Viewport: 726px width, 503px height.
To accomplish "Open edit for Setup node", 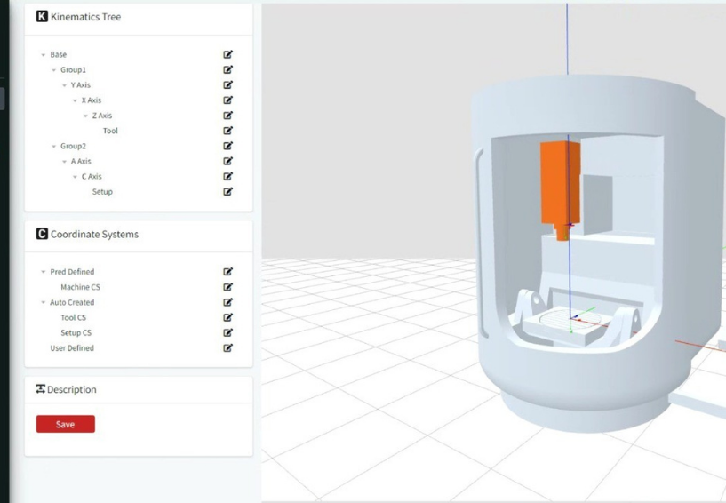I will 228,192.
